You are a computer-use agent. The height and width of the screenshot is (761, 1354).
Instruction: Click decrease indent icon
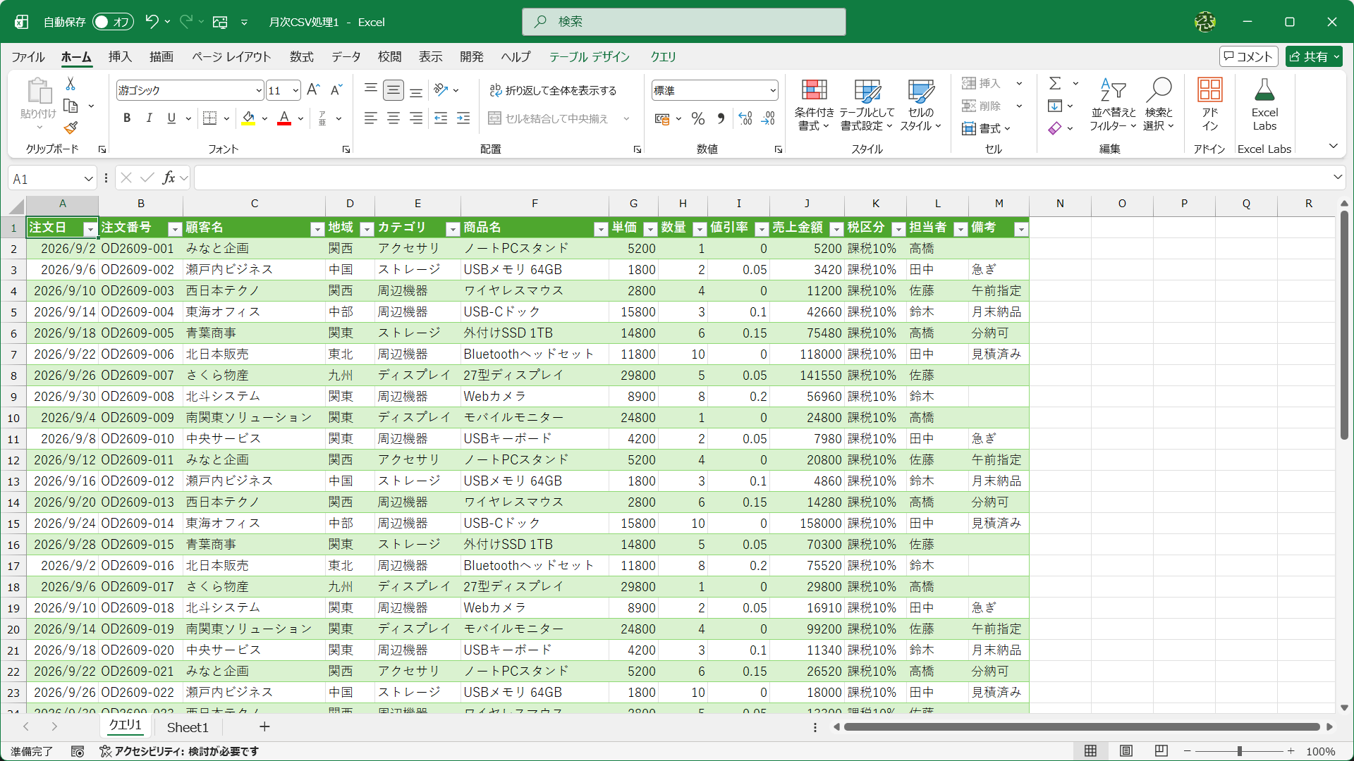tap(441, 118)
